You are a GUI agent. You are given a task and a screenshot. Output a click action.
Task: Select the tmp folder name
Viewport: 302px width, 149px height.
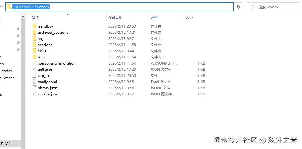41,57
